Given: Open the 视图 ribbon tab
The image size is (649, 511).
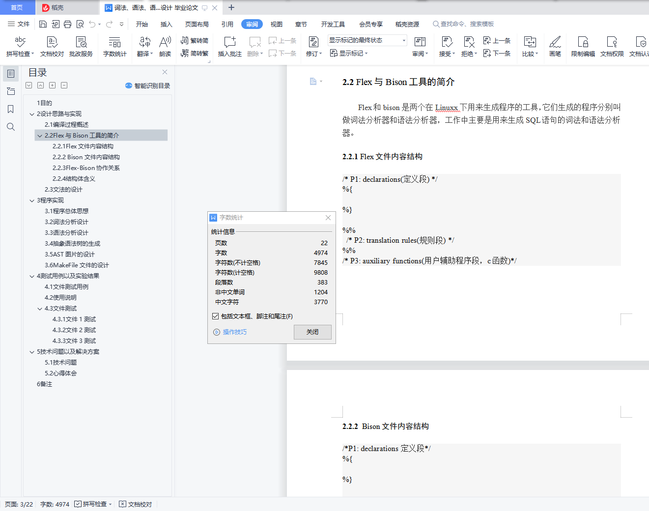Looking at the screenshot, I should click(x=277, y=24).
